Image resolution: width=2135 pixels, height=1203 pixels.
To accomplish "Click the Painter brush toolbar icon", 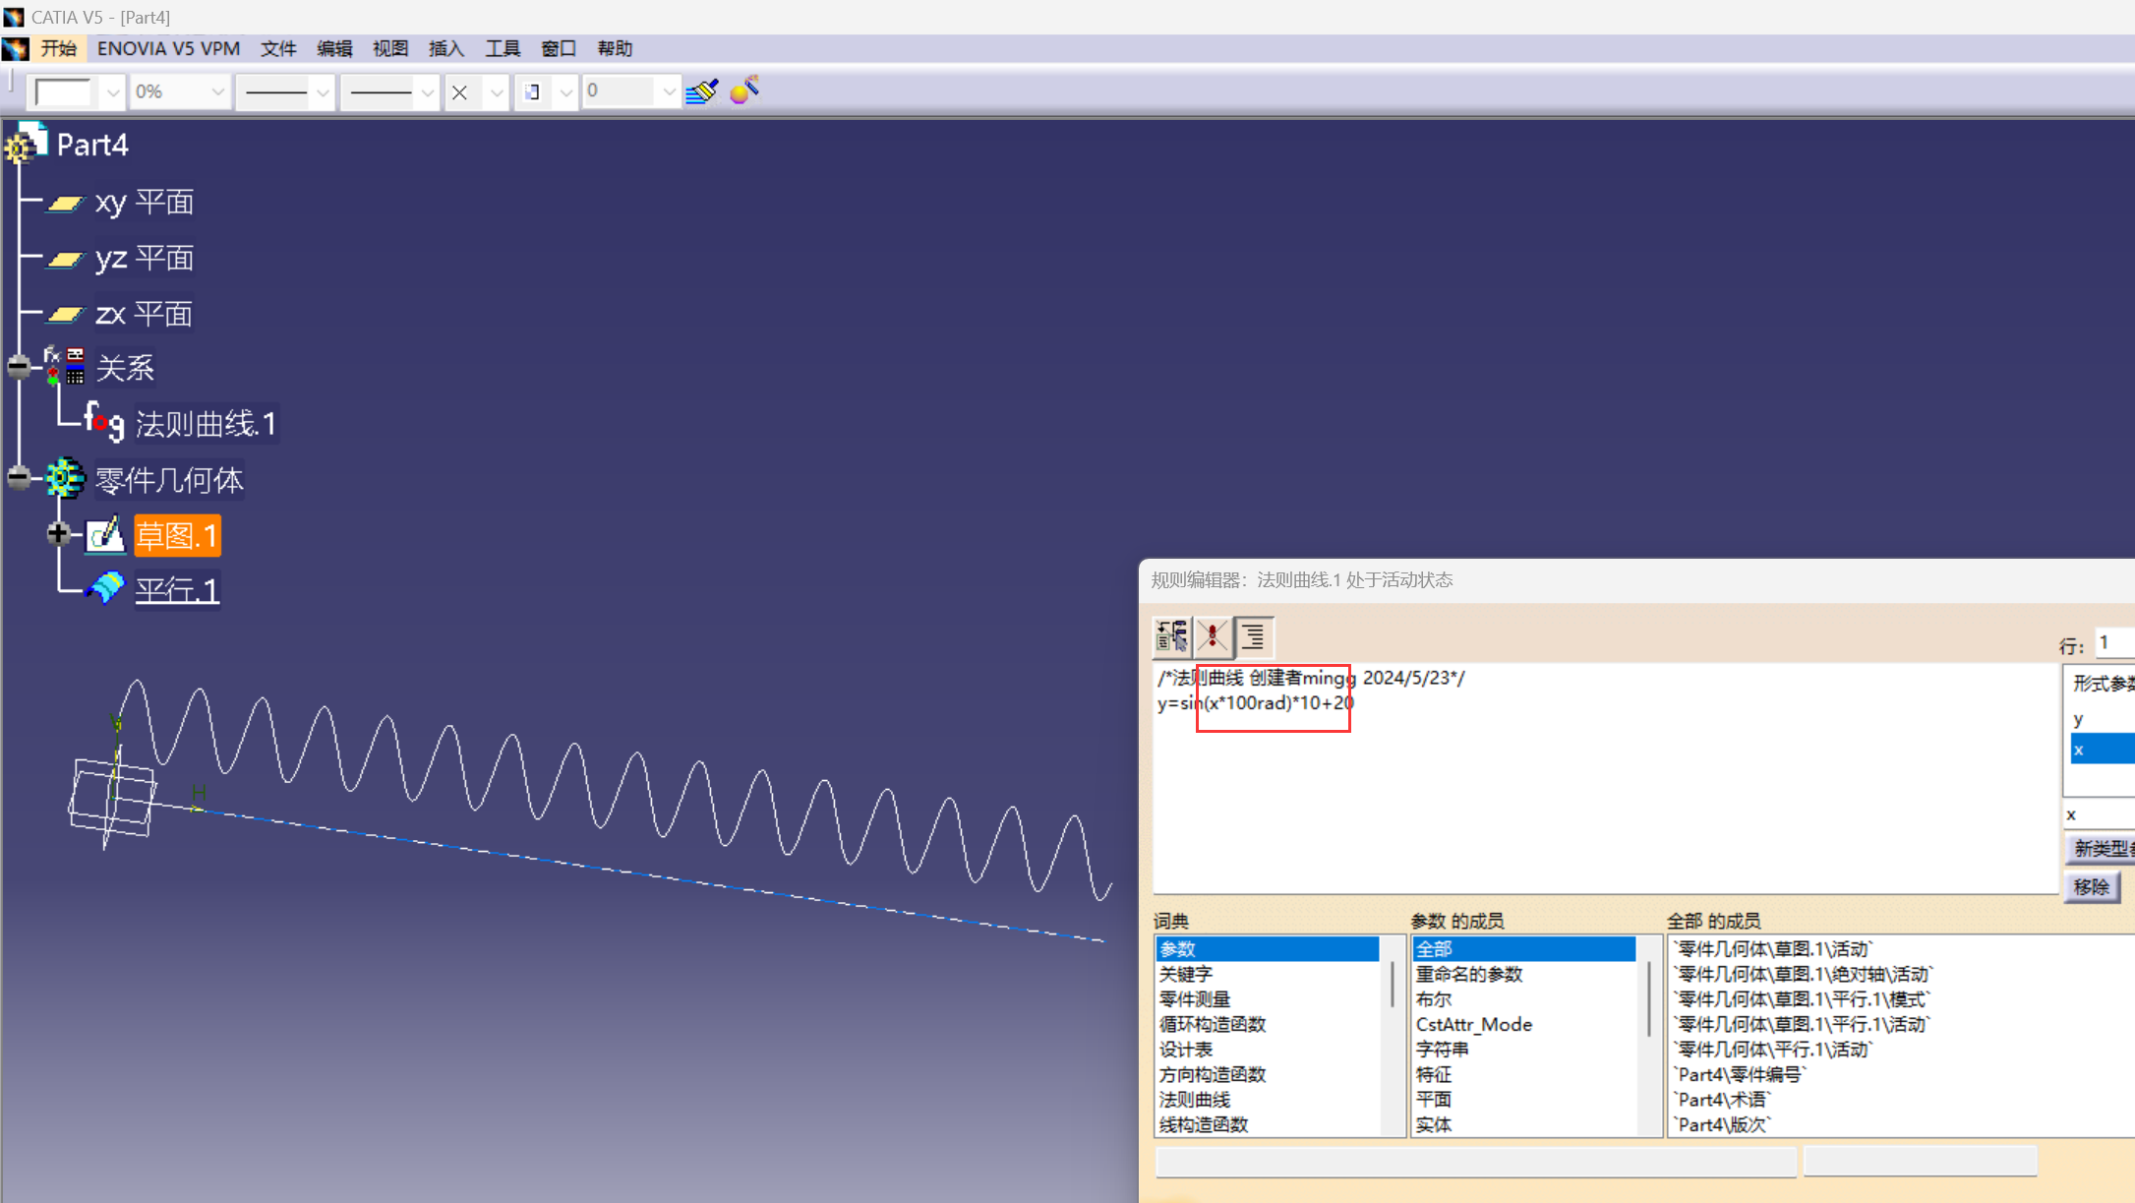I will coord(702,91).
